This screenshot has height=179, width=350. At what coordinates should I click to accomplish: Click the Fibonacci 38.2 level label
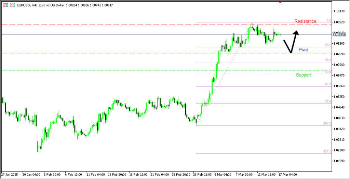328,60
